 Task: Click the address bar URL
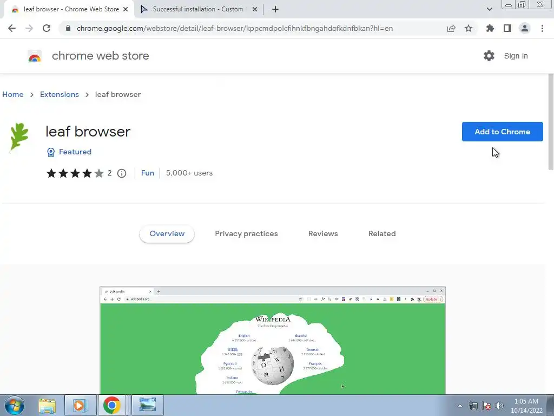tap(235, 28)
